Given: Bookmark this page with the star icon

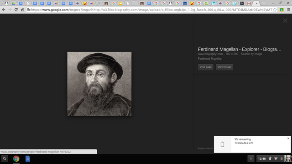Looking at the screenshot, I should click(275, 10).
